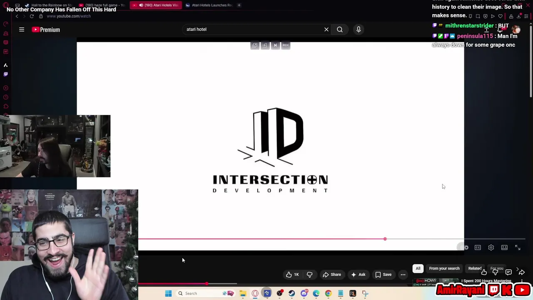Viewport: 533px width, 300px height.
Task: Open browser profile icon in toolbar
Action: point(511,16)
